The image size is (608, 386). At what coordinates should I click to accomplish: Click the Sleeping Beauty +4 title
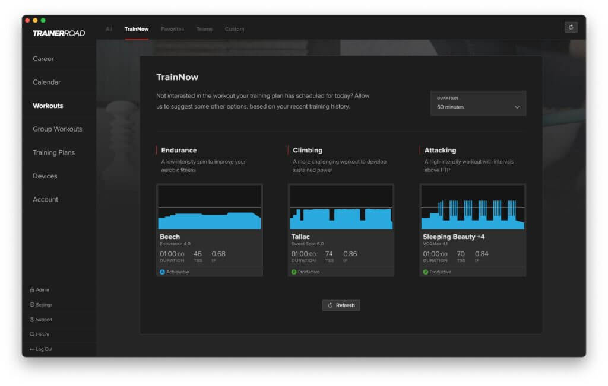tap(454, 237)
